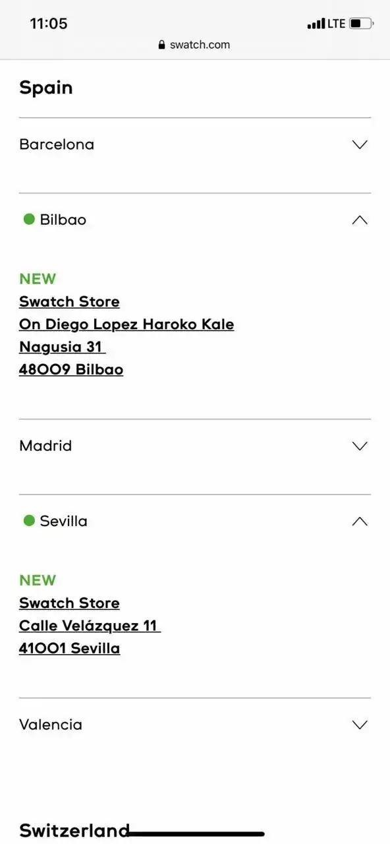
Task: Open the Sevilla Swatch Store link
Action: 69,603
